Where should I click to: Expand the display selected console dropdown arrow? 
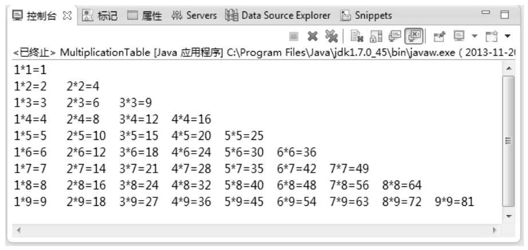pyautogui.click(x=474, y=36)
